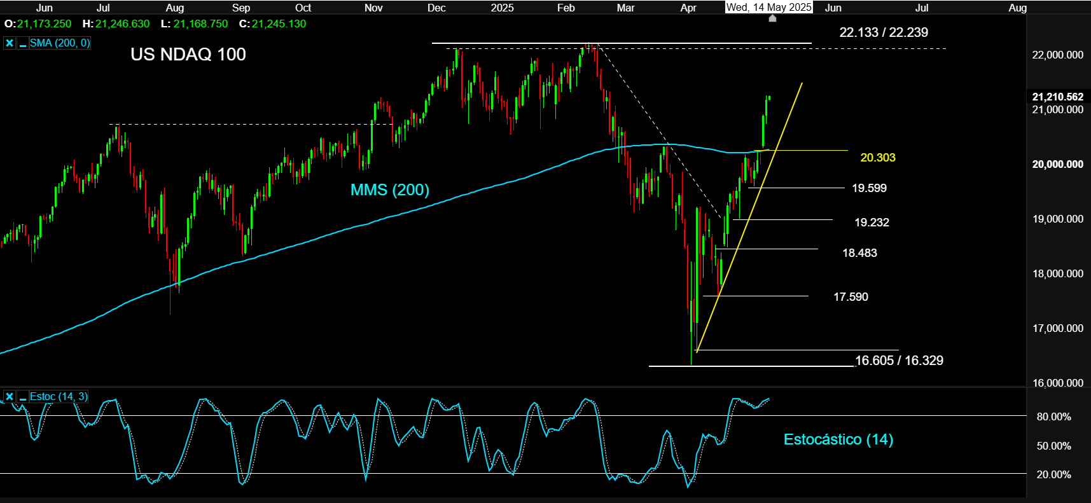
Task: Click the close price value 21,245.130
Action: pos(279,24)
